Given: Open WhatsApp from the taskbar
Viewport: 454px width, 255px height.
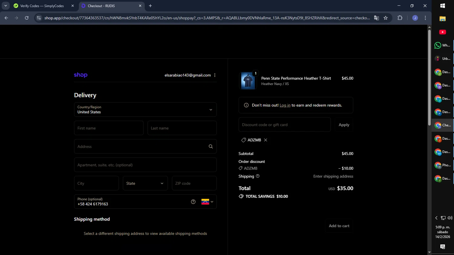Looking at the screenshot, I should click(442, 45).
